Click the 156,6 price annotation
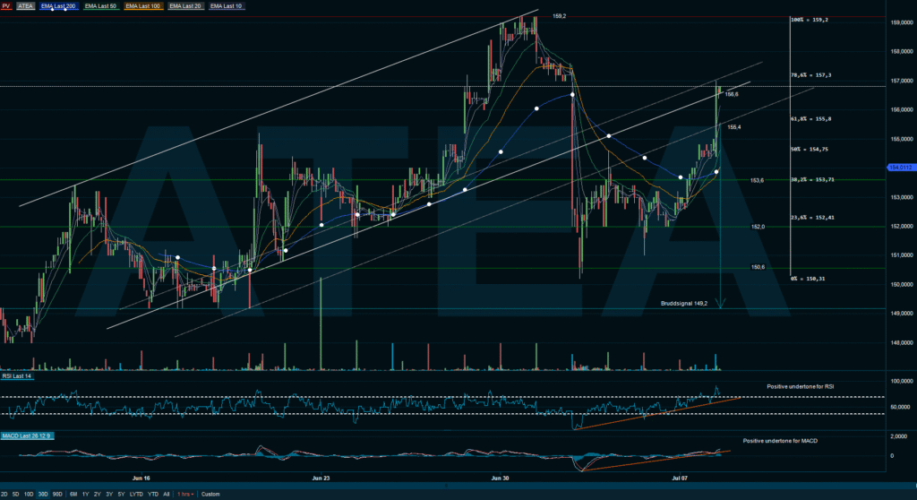Image resolution: width=917 pixels, height=500 pixels. [x=732, y=94]
